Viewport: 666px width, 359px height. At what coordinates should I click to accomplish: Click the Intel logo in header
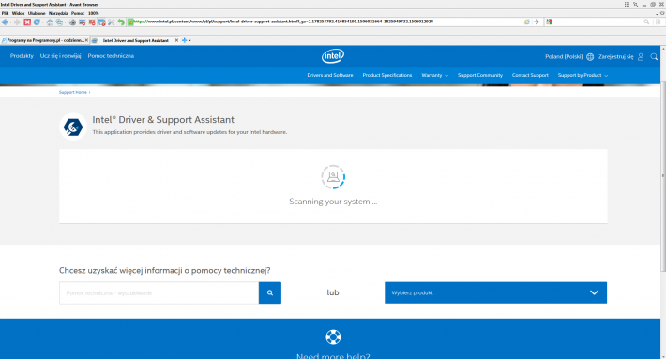point(333,56)
